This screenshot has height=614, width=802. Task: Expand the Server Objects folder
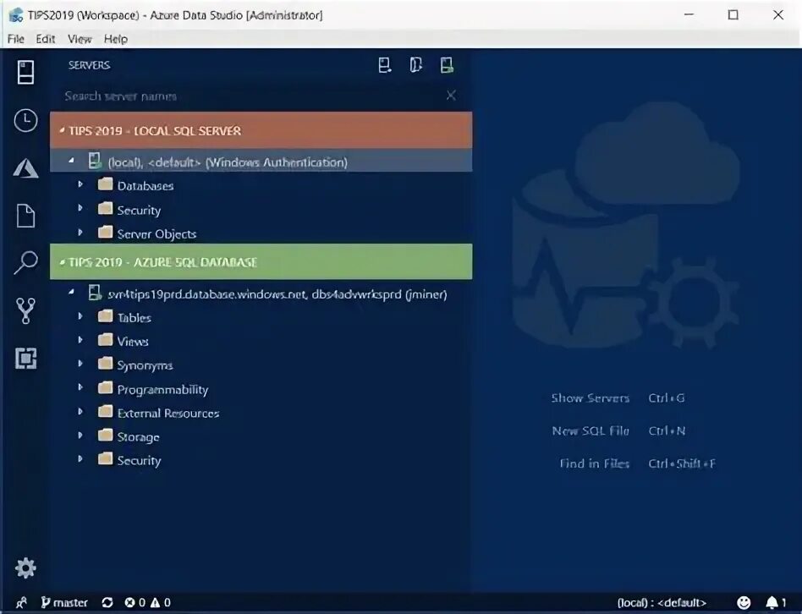(x=80, y=232)
